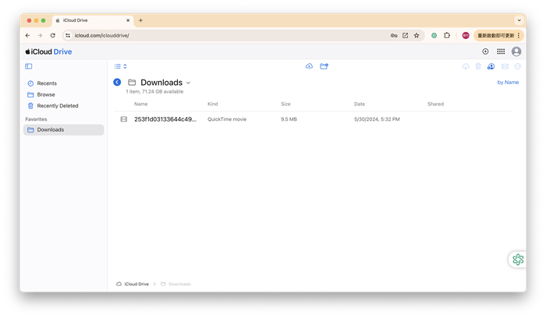Viewport: 546px width, 318px height.
Task: Download the selected item with the cloud icon
Action: pos(466,66)
